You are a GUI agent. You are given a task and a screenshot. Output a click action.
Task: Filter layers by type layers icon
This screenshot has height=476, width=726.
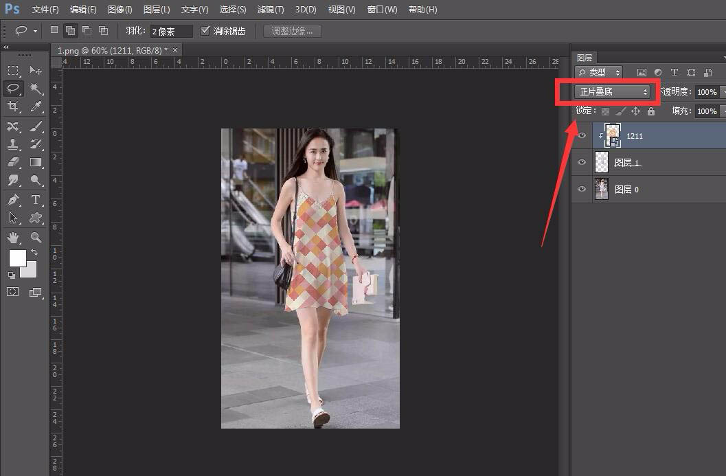674,72
